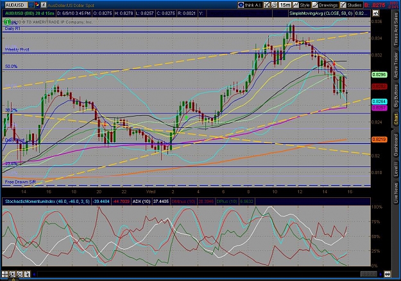Open the Style menu
401x281 pixels.
(x=302, y=5)
